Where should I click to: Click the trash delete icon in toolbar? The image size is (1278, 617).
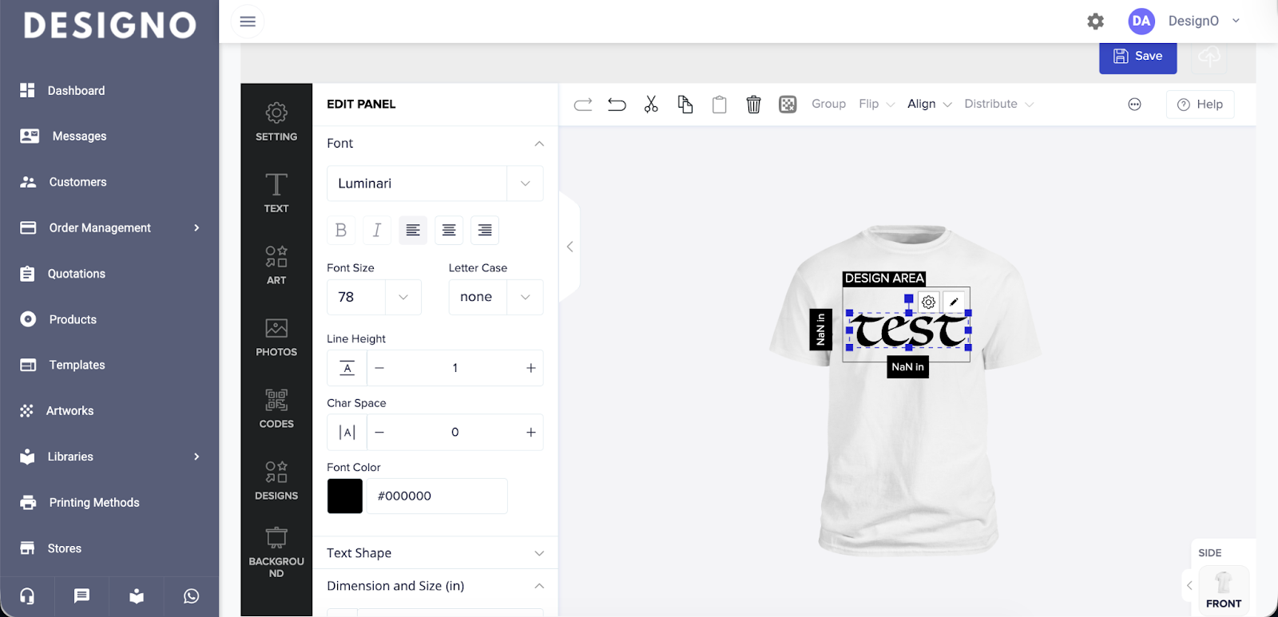pyautogui.click(x=753, y=105)
